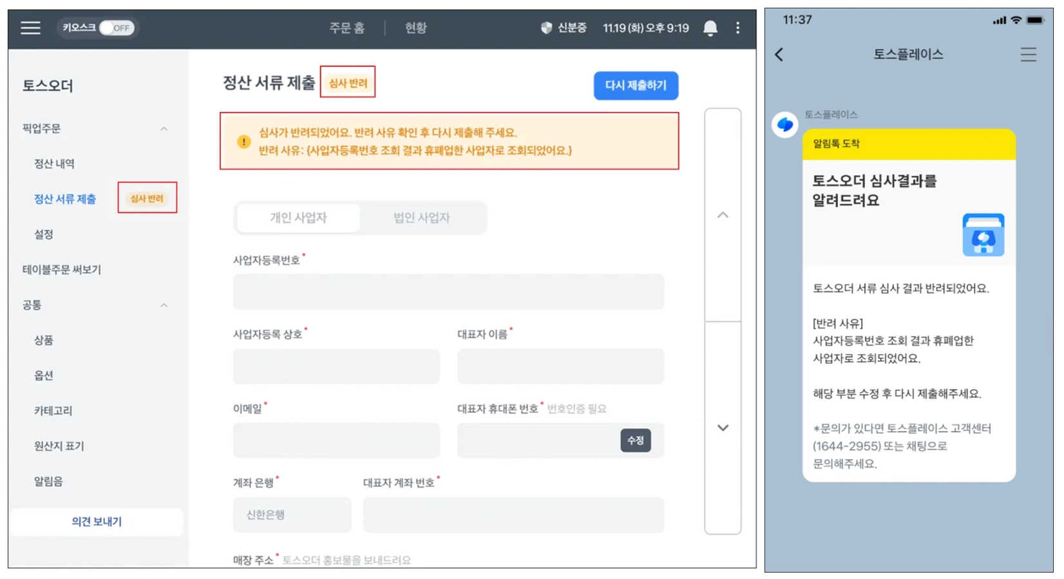Tap the Wi-Fi icon in the phone status bar

(x=1016, y=20)
